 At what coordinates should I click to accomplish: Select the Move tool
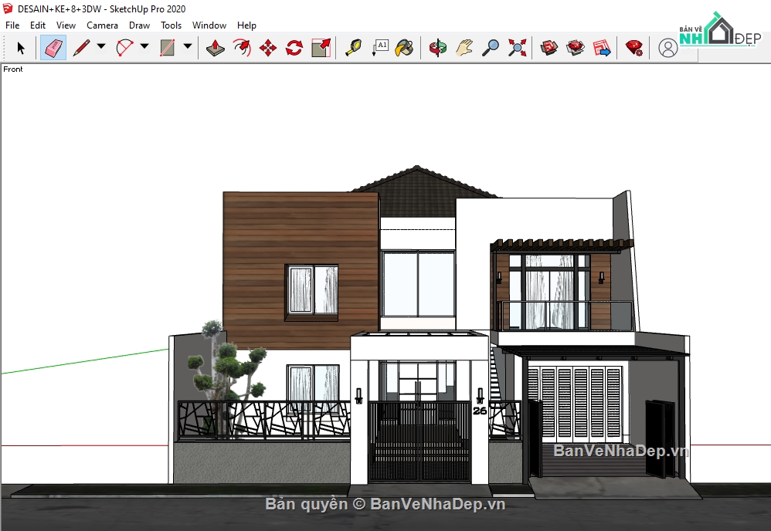pos(267,47)
